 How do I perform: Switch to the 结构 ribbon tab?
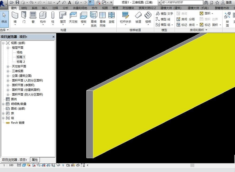click(x=24, y=8)
